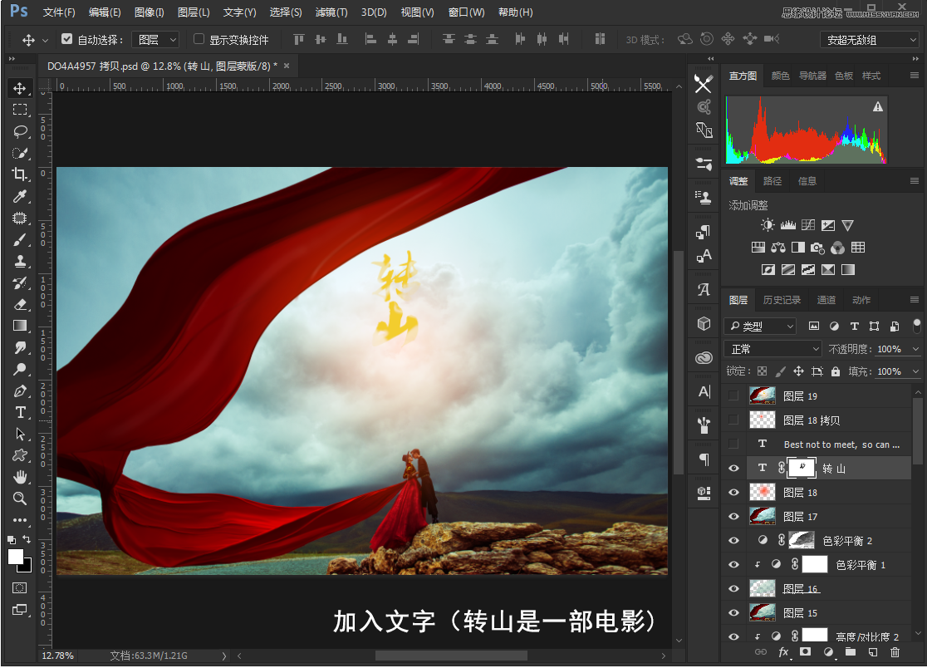927x668 pixels.
Task: Add a layer mask from panel bottom
Action: (x=805, y=652)
